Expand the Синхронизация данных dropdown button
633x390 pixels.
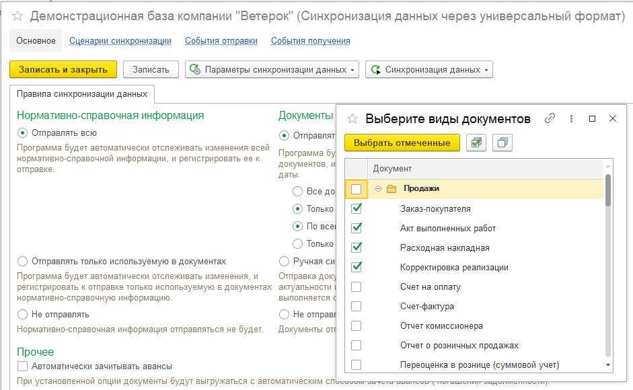pos(429,69)
